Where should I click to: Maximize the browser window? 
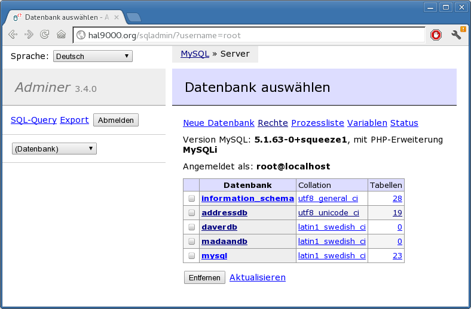pos(446,7)
